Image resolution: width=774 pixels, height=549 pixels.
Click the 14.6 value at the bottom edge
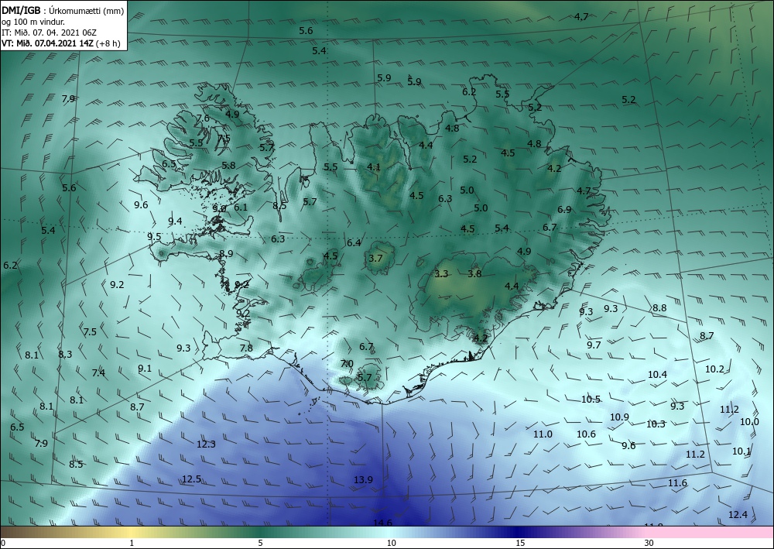point(382,523)
